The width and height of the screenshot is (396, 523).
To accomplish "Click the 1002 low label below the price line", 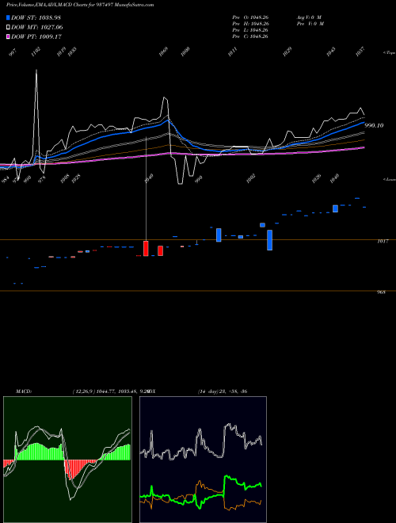I will point(250,178).
